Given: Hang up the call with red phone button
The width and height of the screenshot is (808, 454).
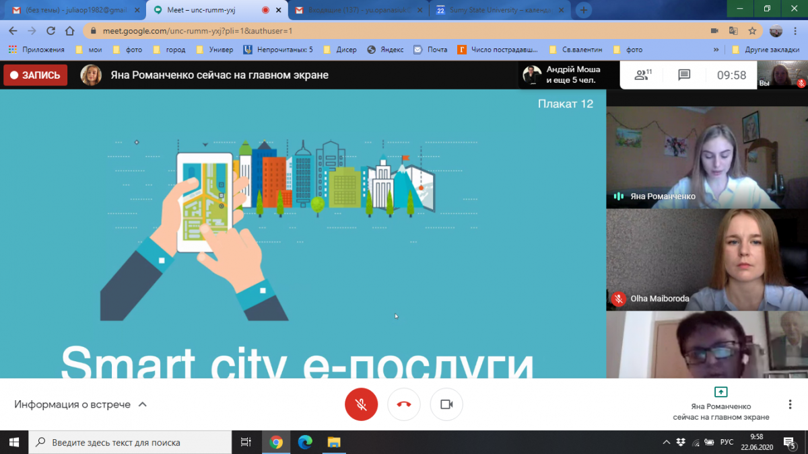Looking at the screenshot, I should [404, 404].
